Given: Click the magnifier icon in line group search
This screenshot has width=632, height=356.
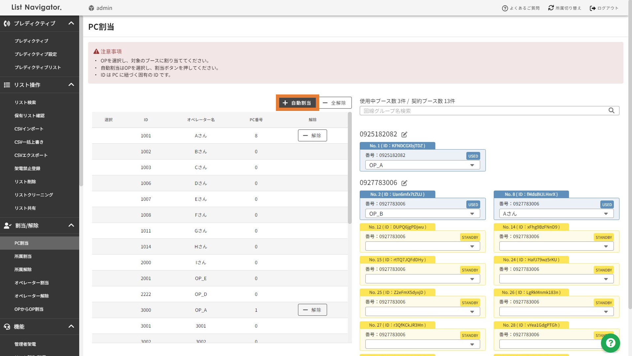Looking at the screenshot, I should tap(612, 111).
